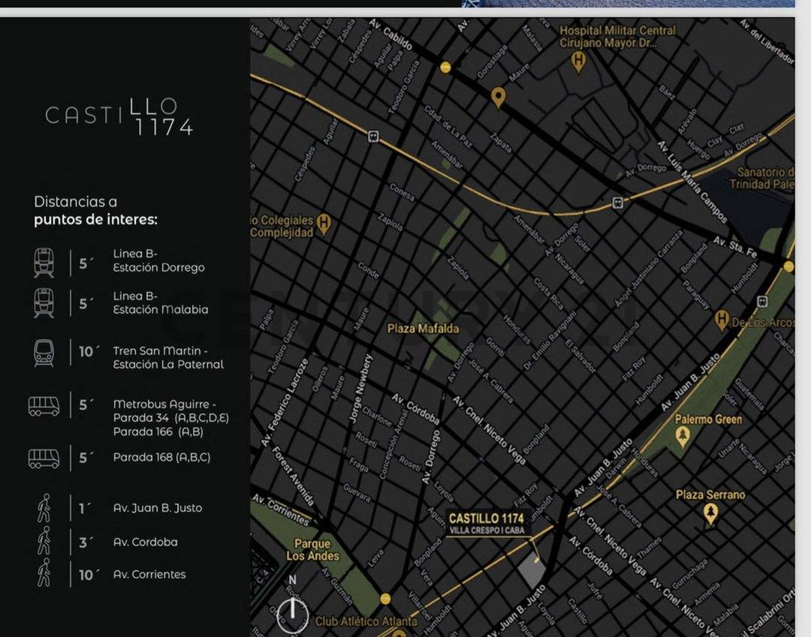The width and height of the screenshot is (811, 637).
Task: Click the subway icon beside Estación Malabia
Action: pyautogui.click(x=44, y=303)
